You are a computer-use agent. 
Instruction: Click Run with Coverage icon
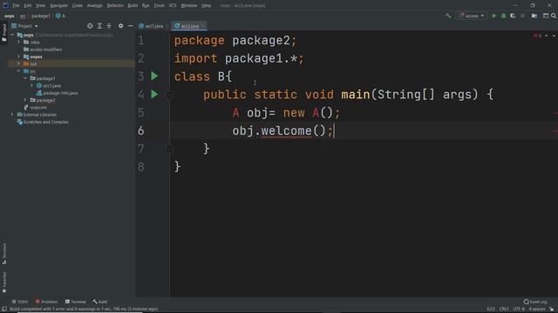(513, 16)
